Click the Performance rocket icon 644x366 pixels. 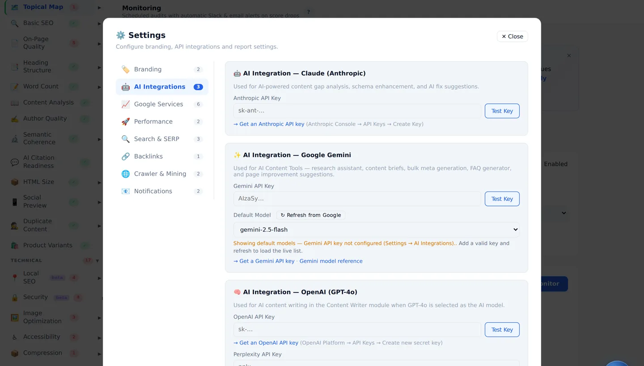click(126, 121)
